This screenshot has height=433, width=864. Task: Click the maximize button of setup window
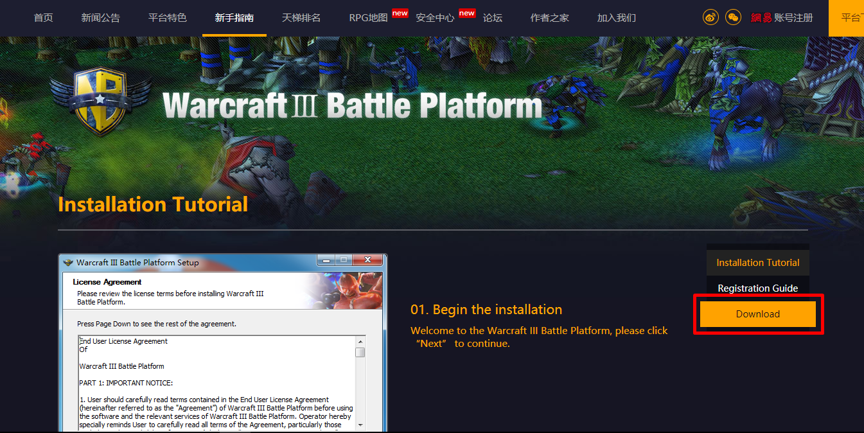point(344,260)
